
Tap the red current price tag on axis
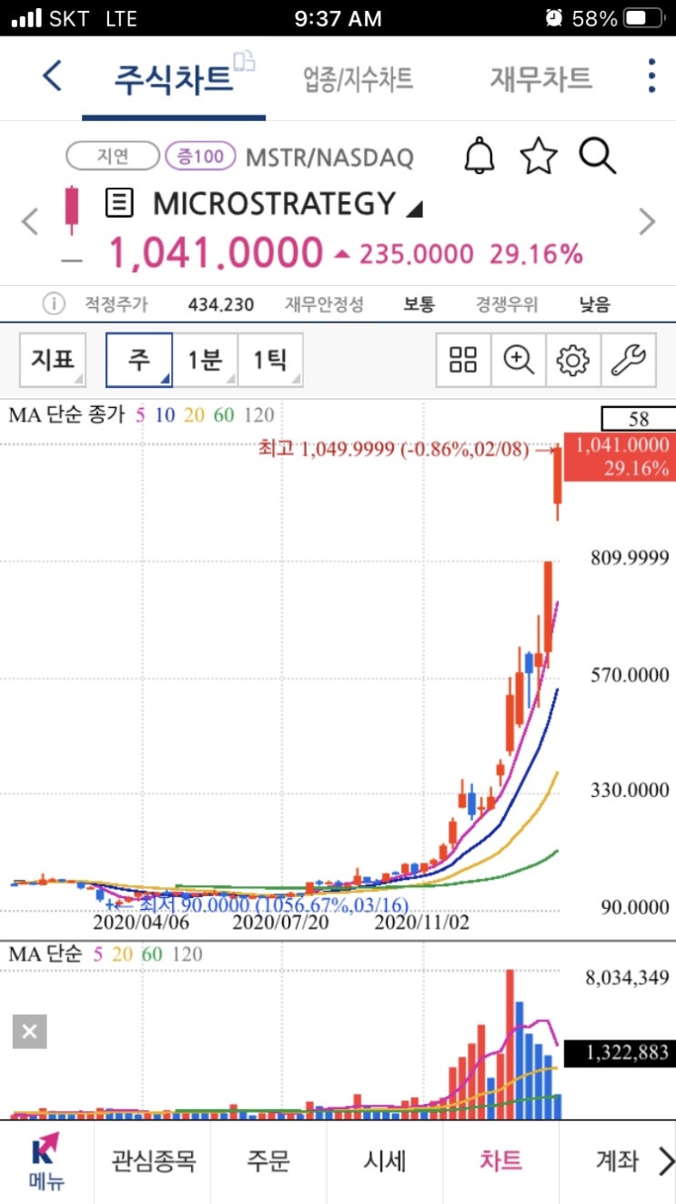tap(621, 457)
